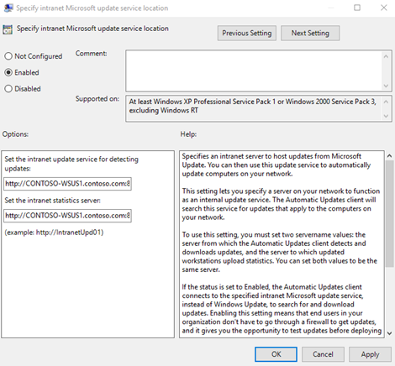Click the Options label
This screenshot has width=395, height=366.
pos(15,134)
